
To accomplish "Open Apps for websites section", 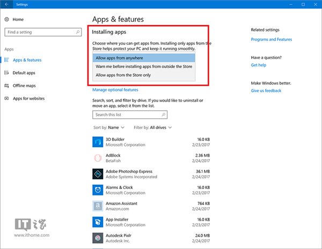I will (x=28, y=99).
